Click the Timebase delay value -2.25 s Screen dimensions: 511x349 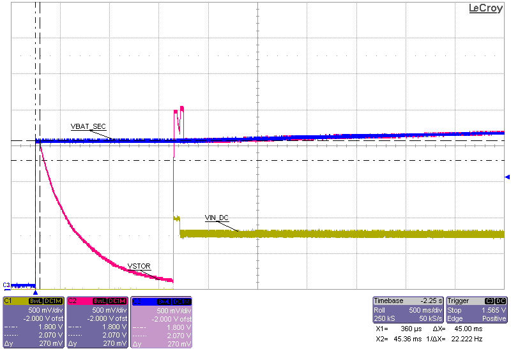[431, 301]
